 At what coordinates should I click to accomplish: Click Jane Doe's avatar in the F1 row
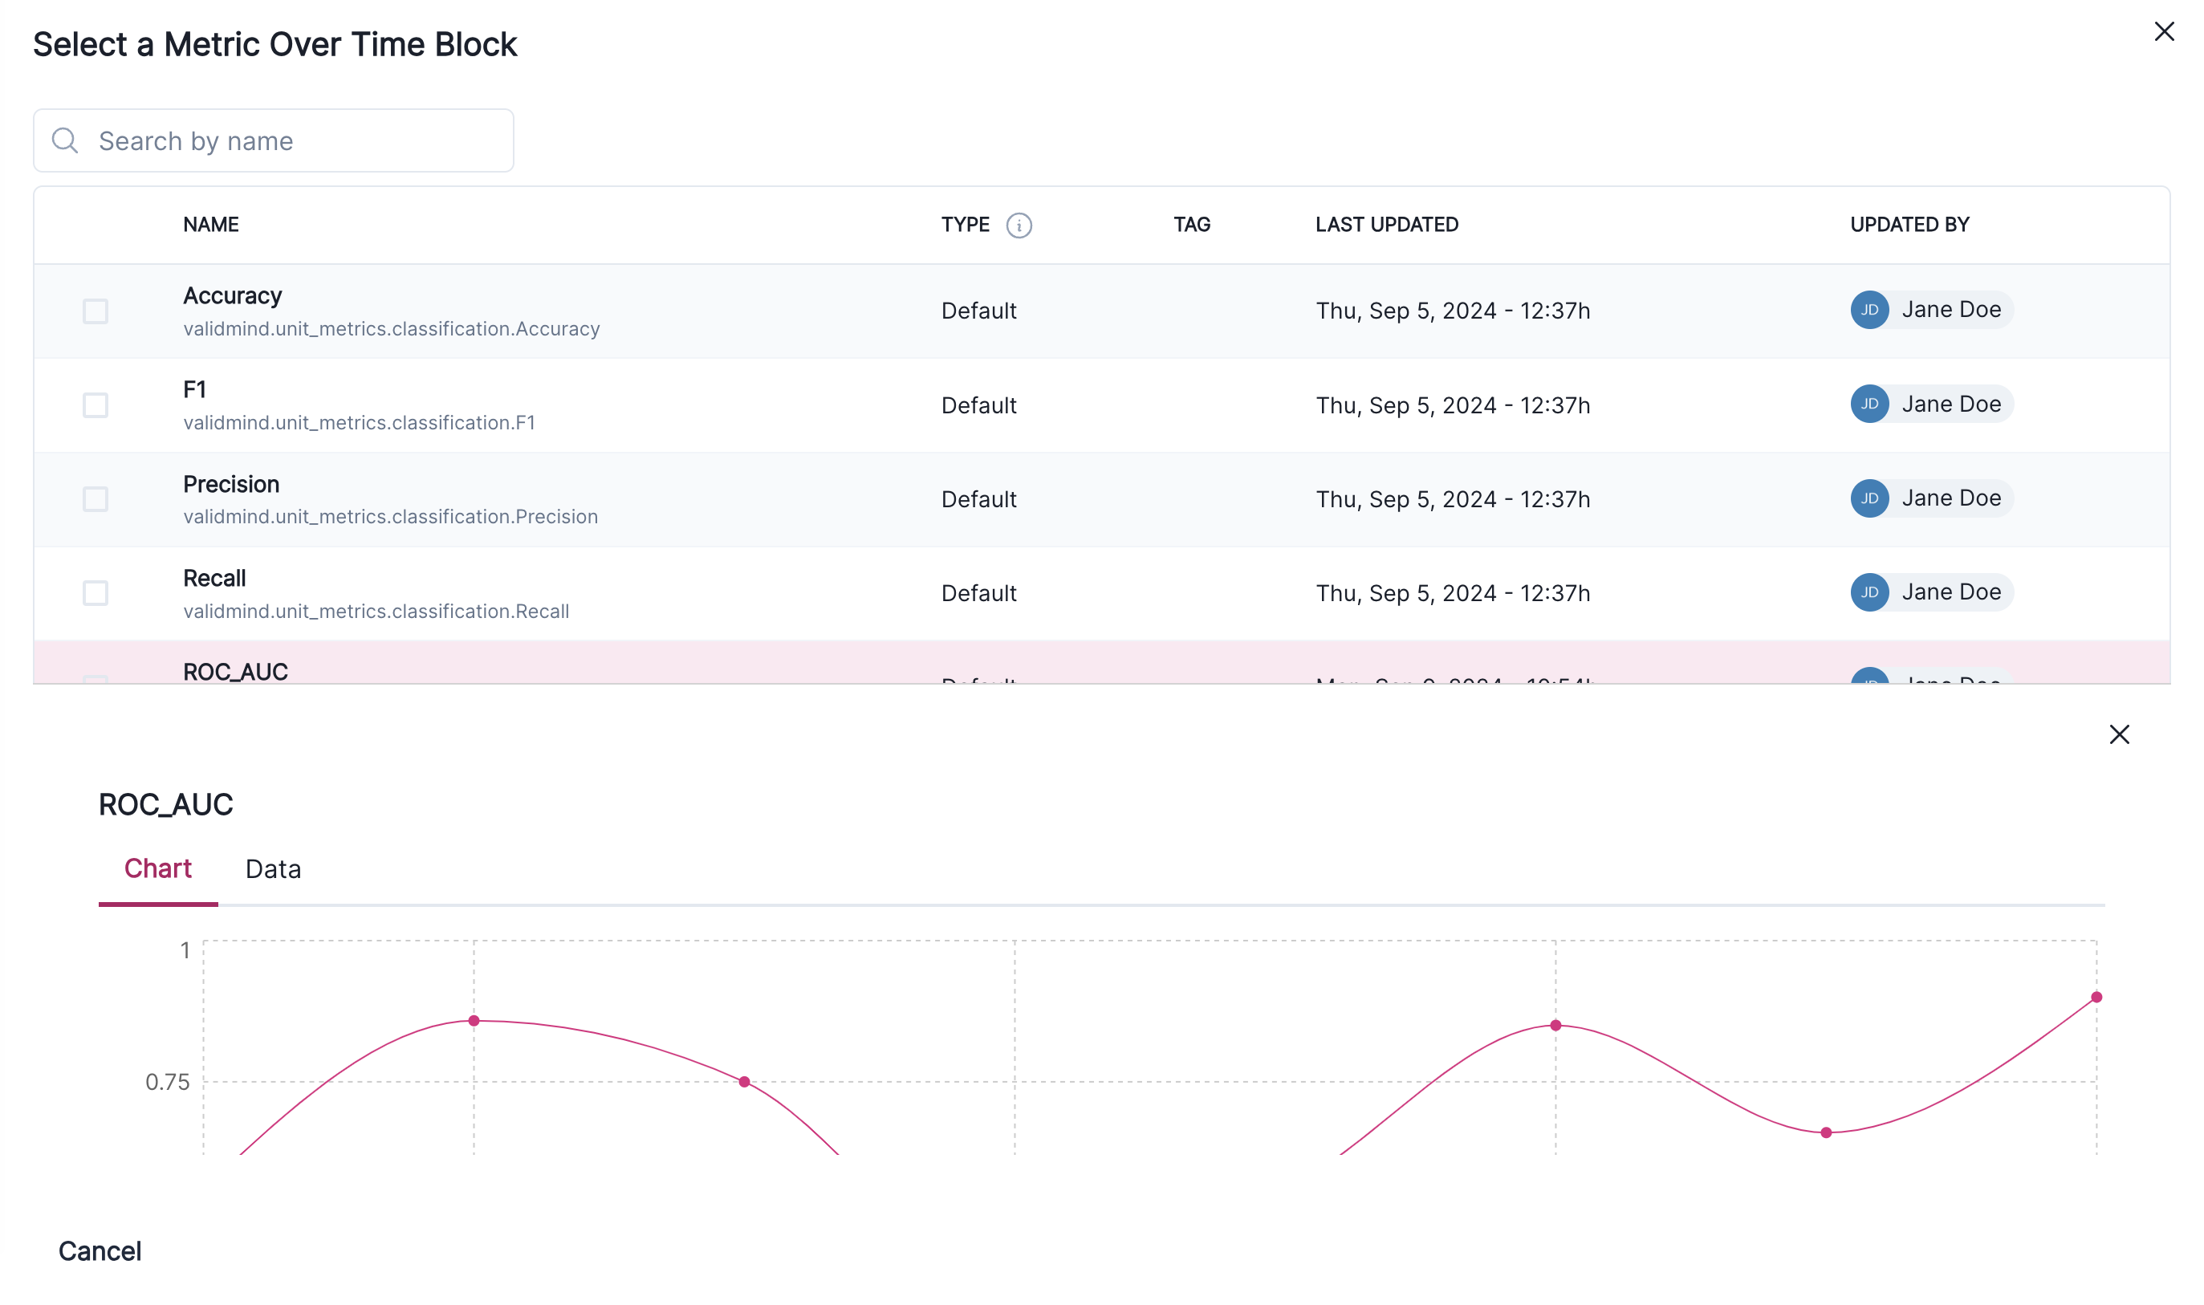tap(1871, 405)
